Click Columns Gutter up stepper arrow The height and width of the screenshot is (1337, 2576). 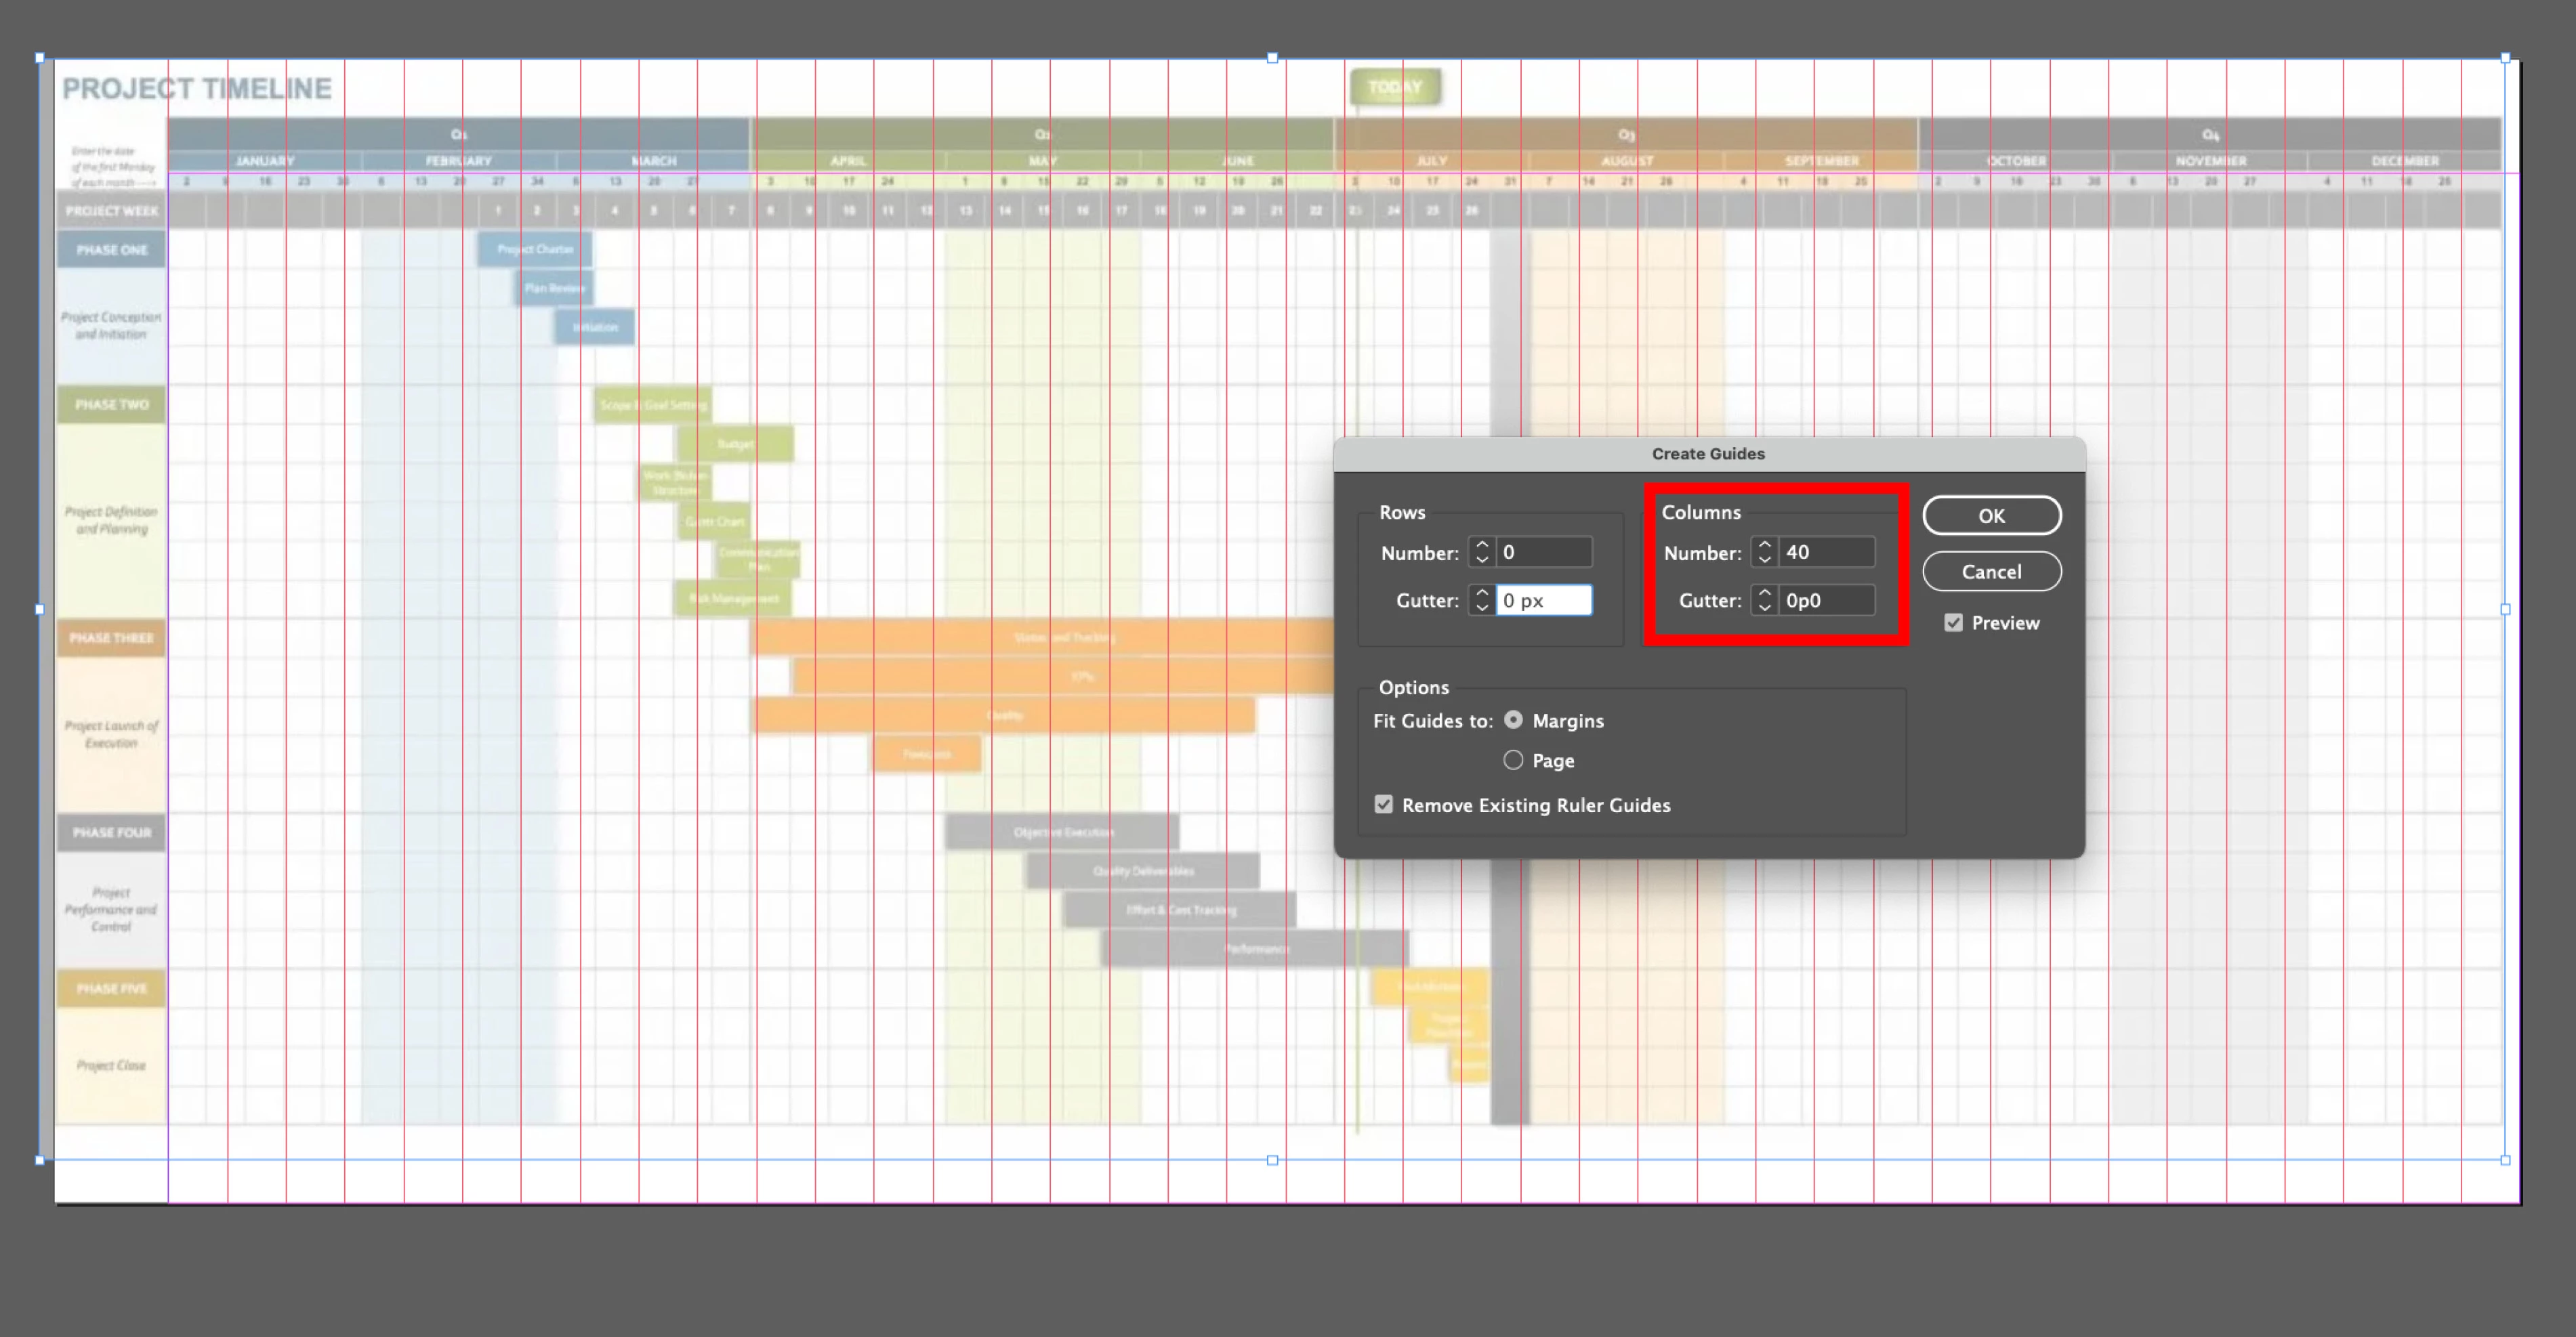[1764, 593]
